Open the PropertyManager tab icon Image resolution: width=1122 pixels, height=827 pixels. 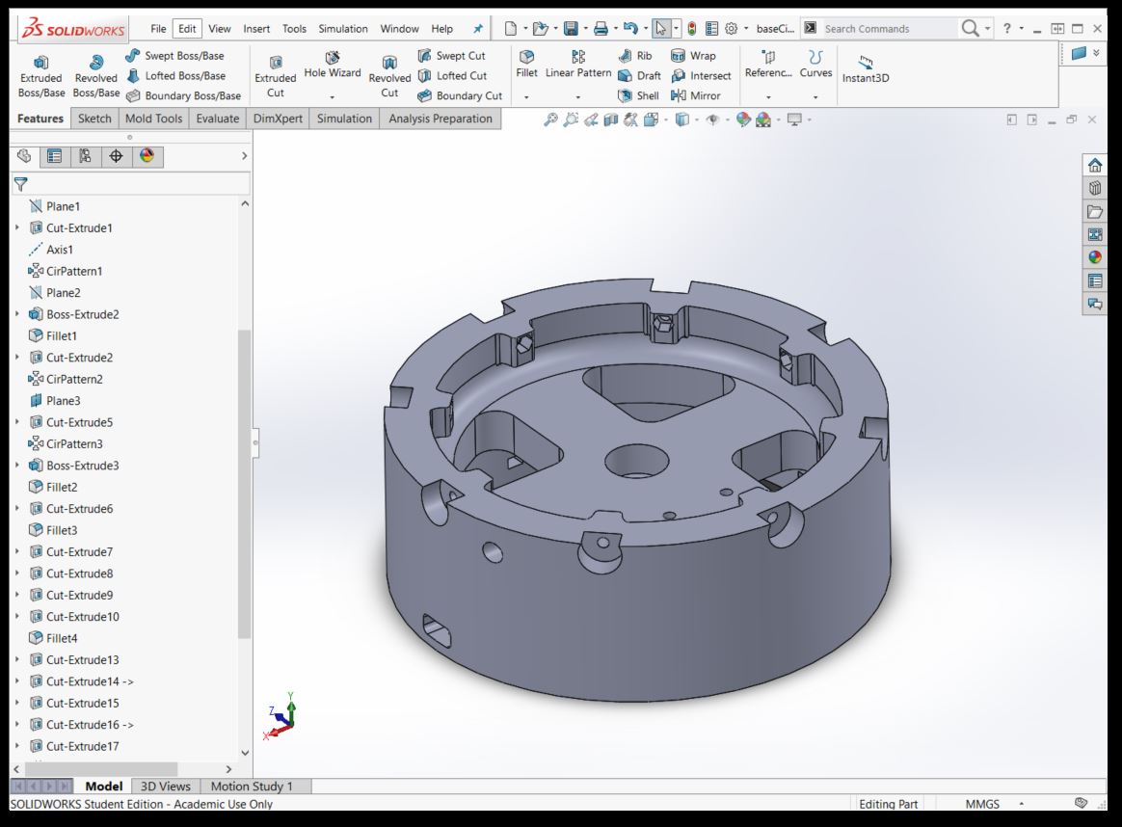(x=55, y=156)
